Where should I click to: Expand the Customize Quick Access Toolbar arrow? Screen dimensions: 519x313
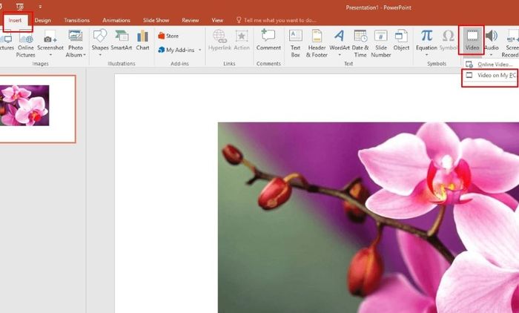(40, 7)
